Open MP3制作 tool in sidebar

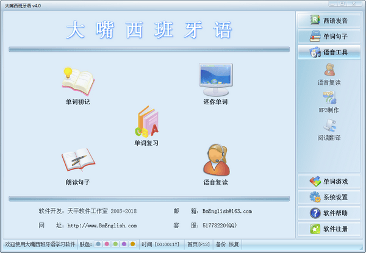point(329,101)
